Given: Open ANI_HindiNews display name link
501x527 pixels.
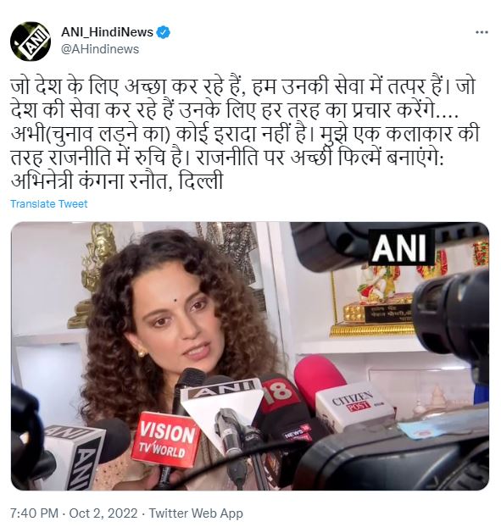Looking at the screenshot, I should point(108,32).
